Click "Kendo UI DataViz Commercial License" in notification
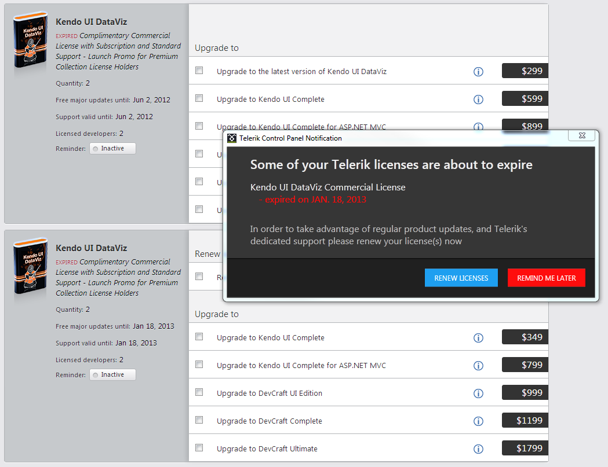The height and width of the screenshot is (467, 608). 328,187
